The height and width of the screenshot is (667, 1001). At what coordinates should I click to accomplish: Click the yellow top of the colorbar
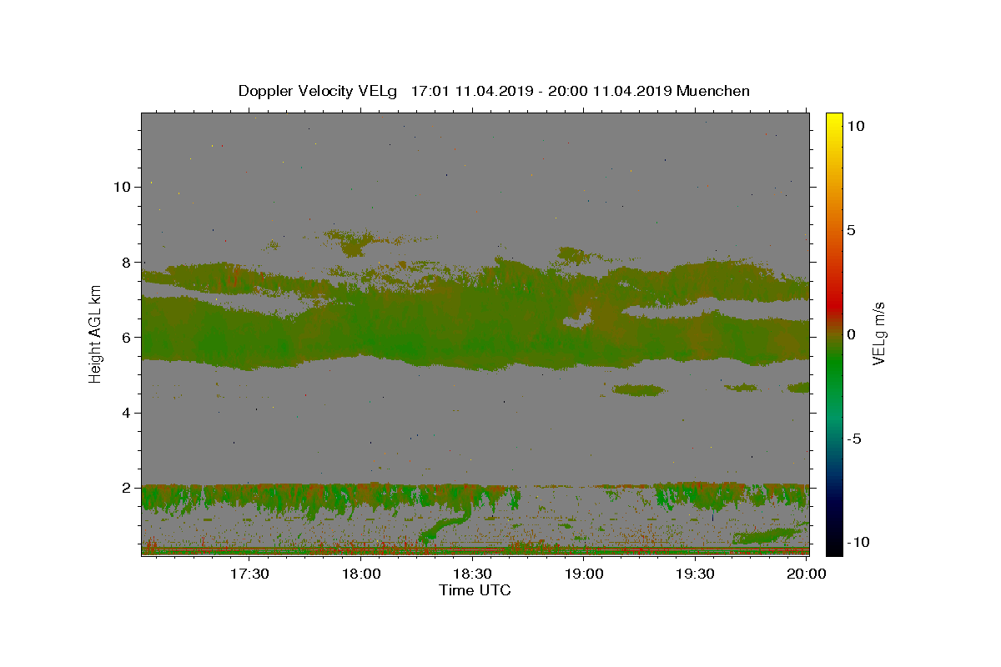833,121
